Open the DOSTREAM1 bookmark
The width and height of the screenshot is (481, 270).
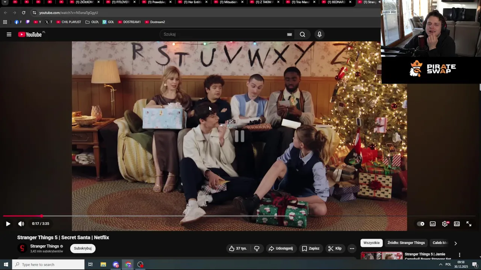pyautogui.click(x=129, y=22)
